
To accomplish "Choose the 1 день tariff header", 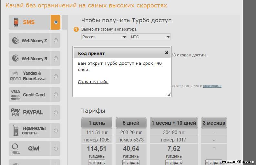I will 97,123.
